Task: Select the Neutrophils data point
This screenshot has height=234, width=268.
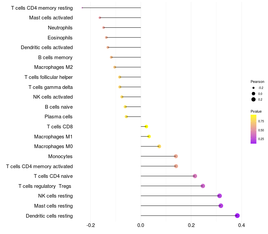Action: (x=104, y=28)
